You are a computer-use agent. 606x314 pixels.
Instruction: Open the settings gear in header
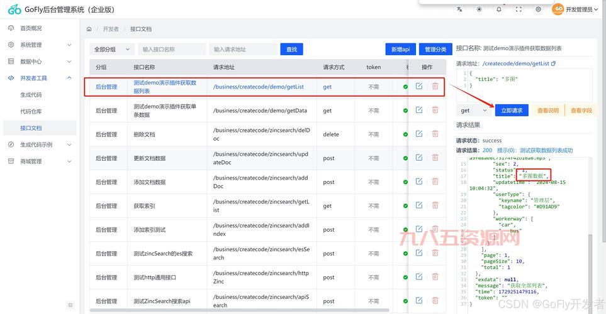coord(539,9)
